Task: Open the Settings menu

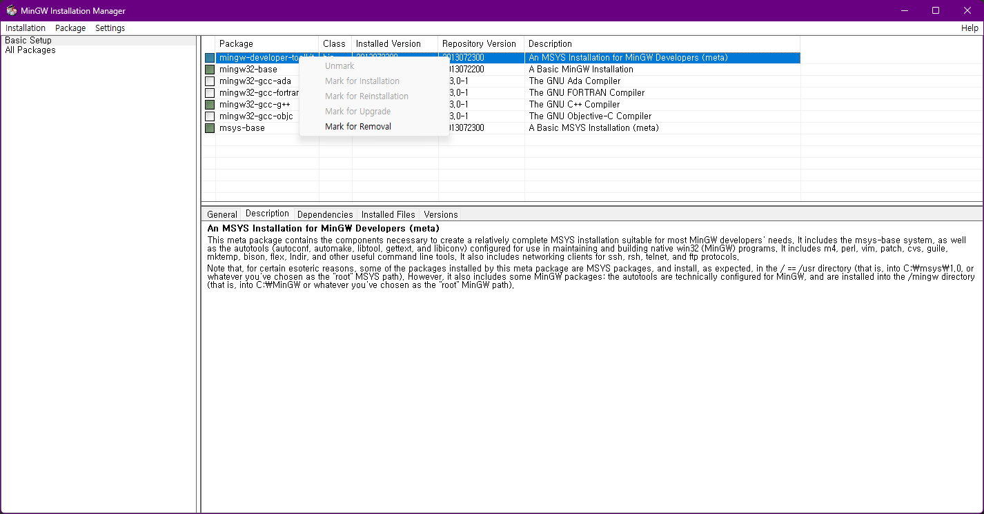Action: click(x=110, y=28)
